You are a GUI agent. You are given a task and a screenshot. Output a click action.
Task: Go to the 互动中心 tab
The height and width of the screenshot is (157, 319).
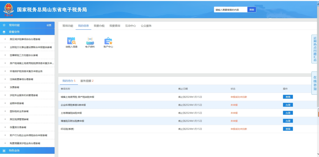(x=131, y=26)
